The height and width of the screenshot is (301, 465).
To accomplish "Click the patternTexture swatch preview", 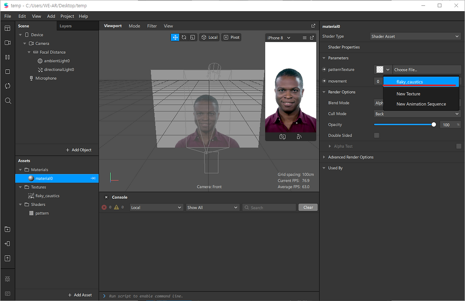I will click(380, 70).
